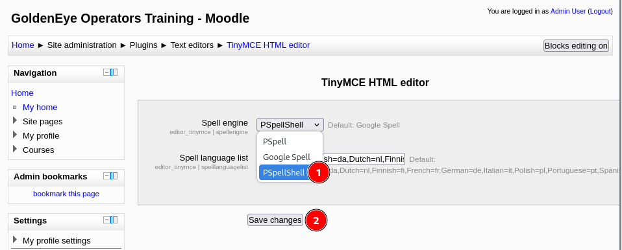Click the Logout link

point(600,12)
